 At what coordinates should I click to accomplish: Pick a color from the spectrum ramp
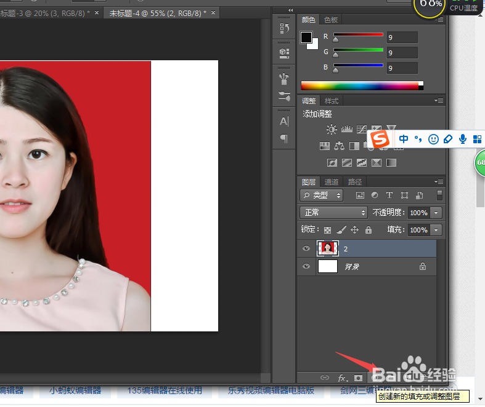pyautogui.click(x=362, y=86)
